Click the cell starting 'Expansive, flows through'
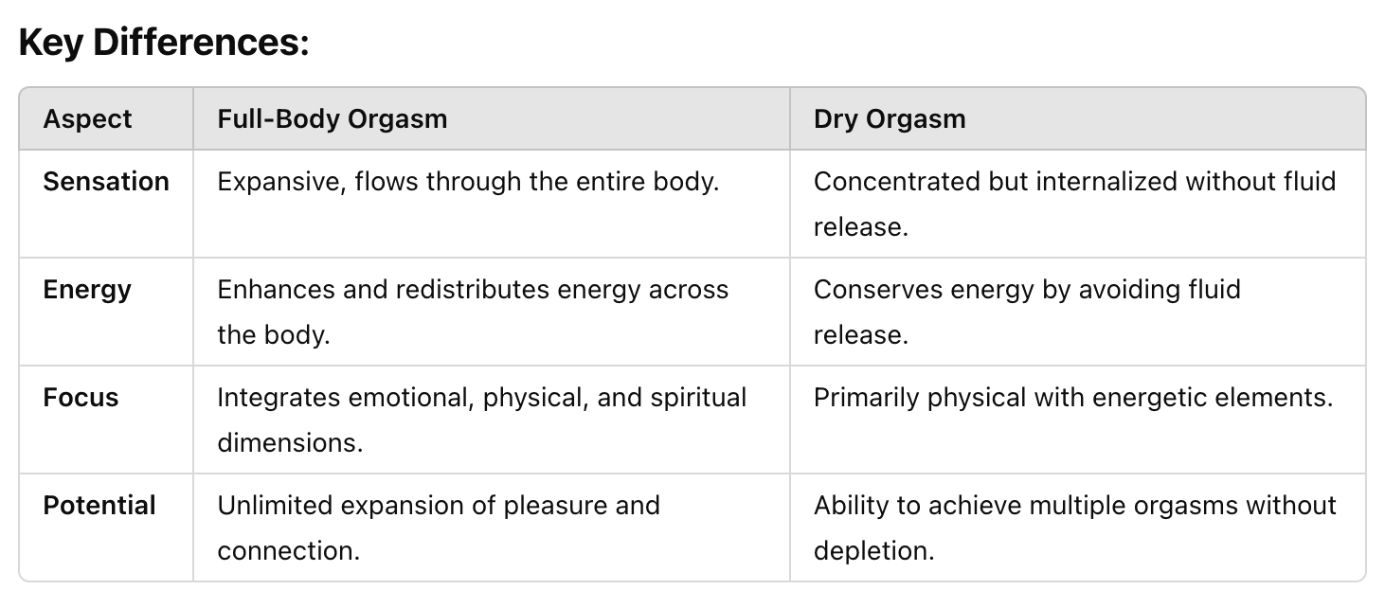 [x=491, y=204]
